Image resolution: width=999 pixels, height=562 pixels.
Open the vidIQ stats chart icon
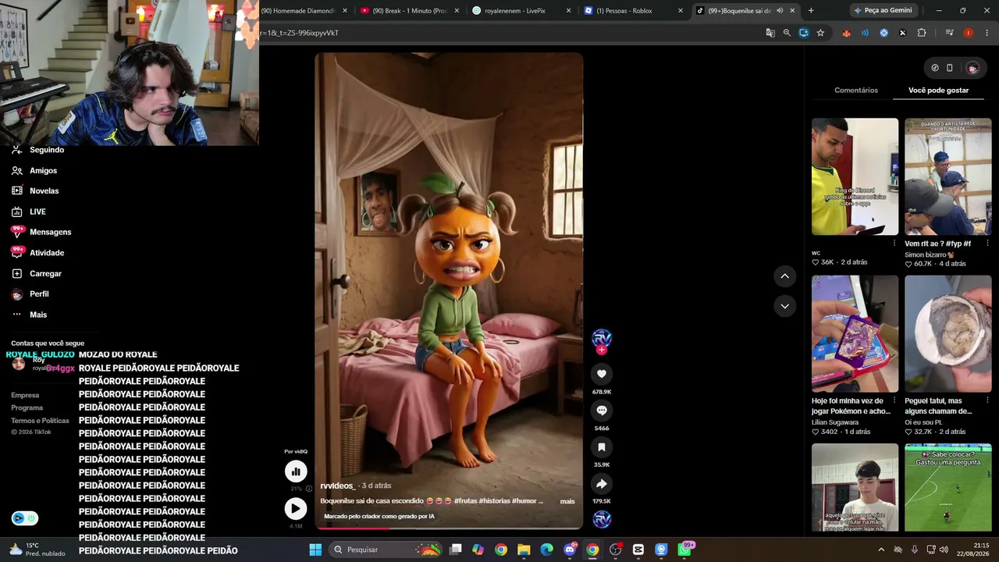296,471
